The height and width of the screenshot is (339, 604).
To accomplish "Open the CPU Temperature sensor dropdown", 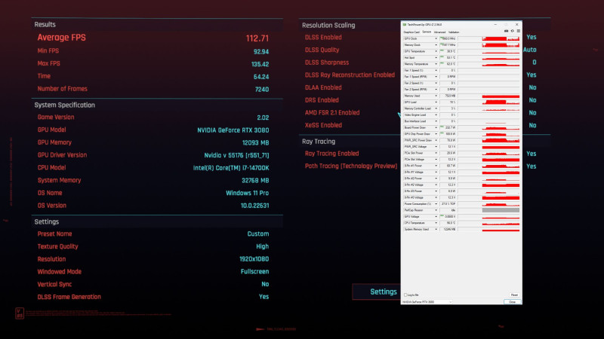I will (x=436, y=223).
